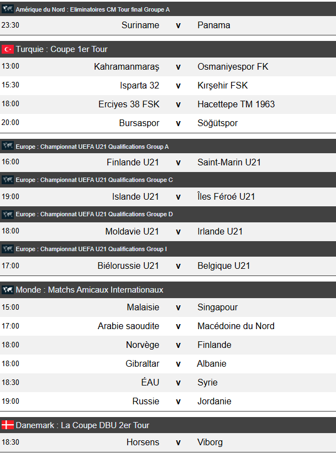Click Macédoine du Nord team name

pos(236,326)
